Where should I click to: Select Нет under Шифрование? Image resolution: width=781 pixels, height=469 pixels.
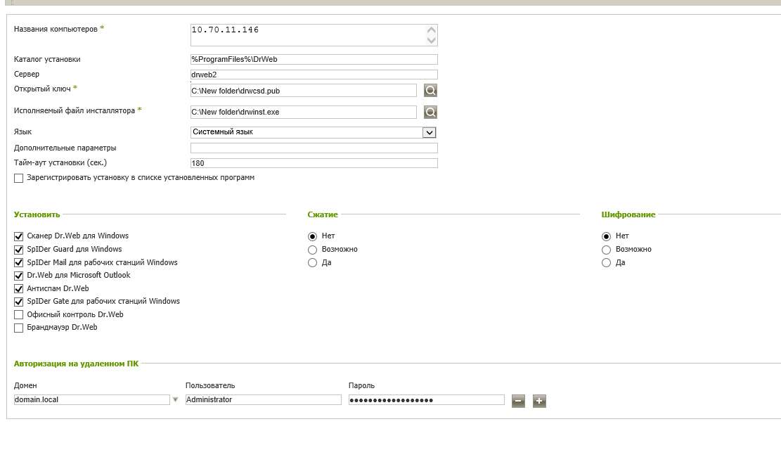606,236
